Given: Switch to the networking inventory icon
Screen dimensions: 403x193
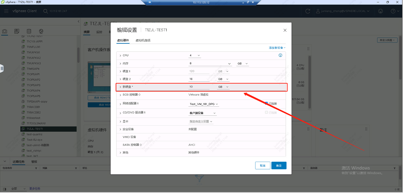Looking at the screenshot, I should tap(41, 31).
